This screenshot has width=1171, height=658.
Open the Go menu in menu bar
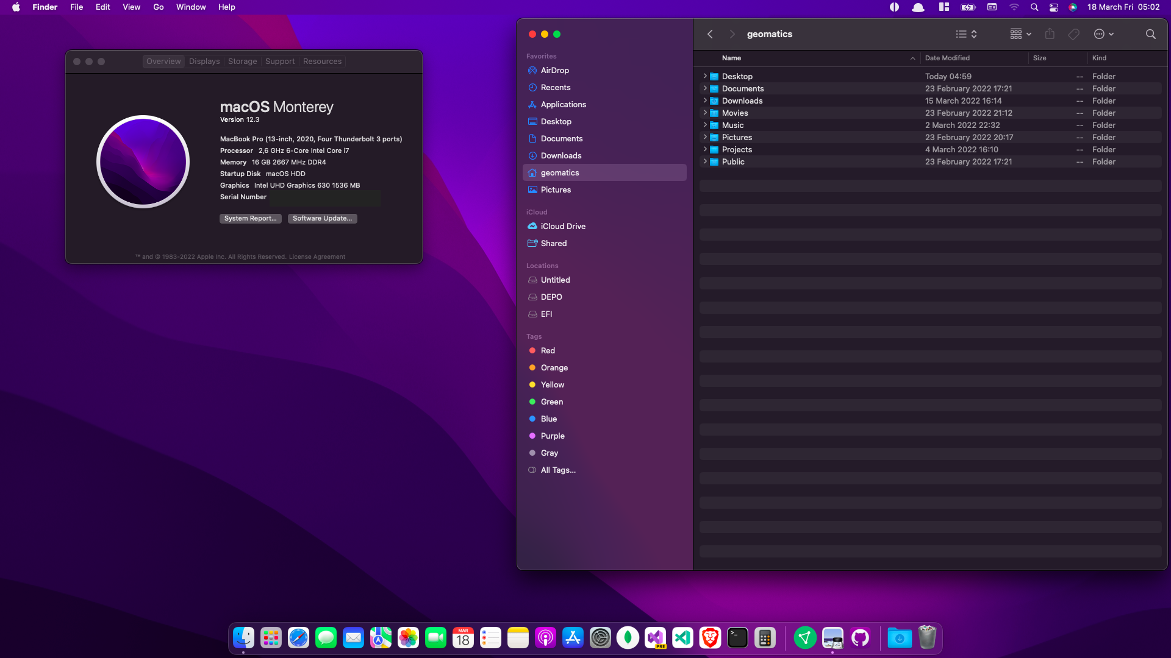159,7
